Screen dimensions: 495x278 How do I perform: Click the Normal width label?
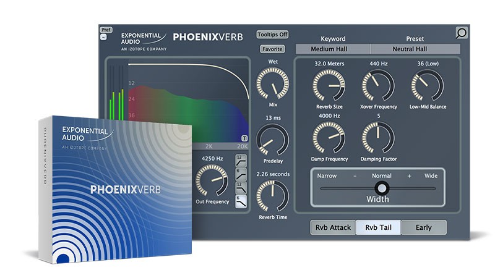382,176
